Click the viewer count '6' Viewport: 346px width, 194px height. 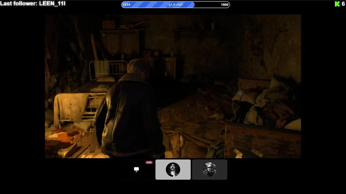[x=343, y=4]
